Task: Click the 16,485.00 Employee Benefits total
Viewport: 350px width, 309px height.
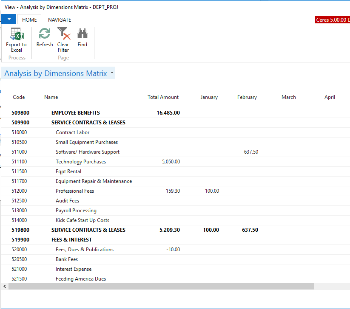Action: (168, 113)
